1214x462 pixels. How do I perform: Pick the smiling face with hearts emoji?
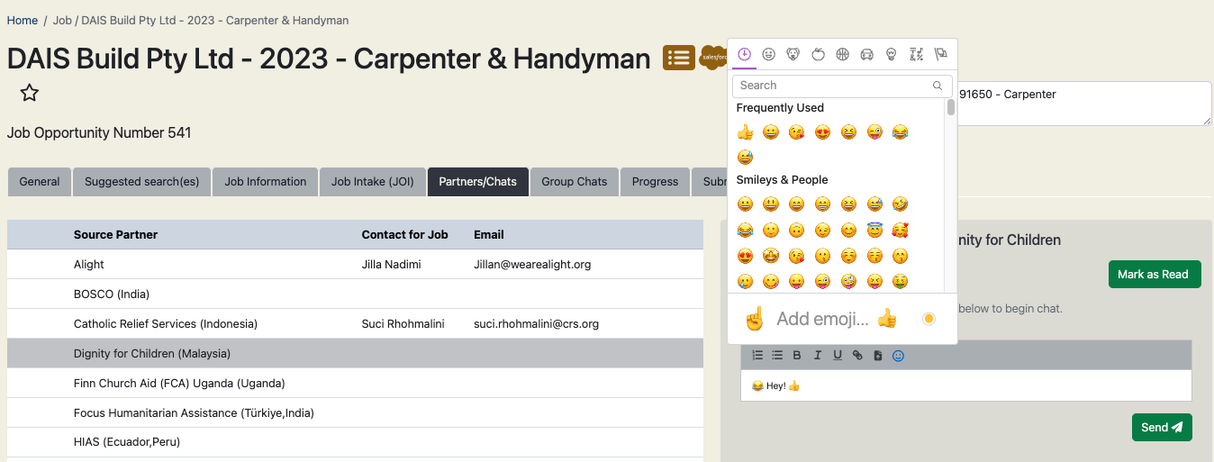point(900,230)
